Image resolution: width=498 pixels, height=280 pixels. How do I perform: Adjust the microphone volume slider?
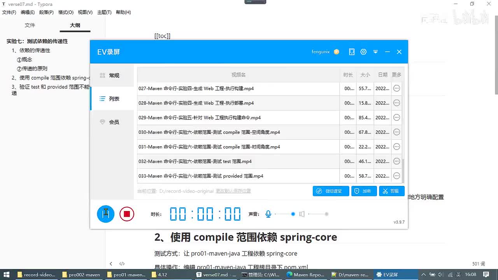284,214
